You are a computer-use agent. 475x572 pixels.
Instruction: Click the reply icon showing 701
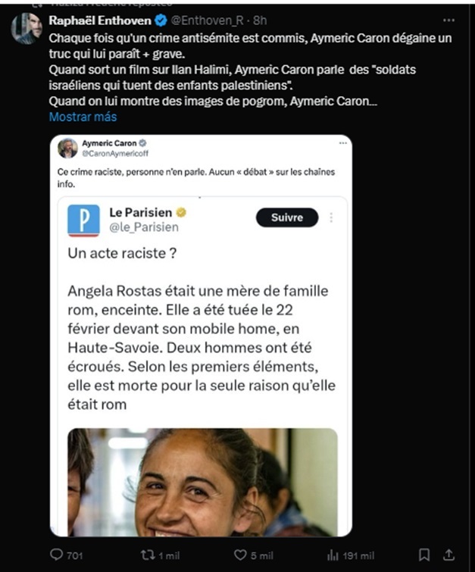57,555
